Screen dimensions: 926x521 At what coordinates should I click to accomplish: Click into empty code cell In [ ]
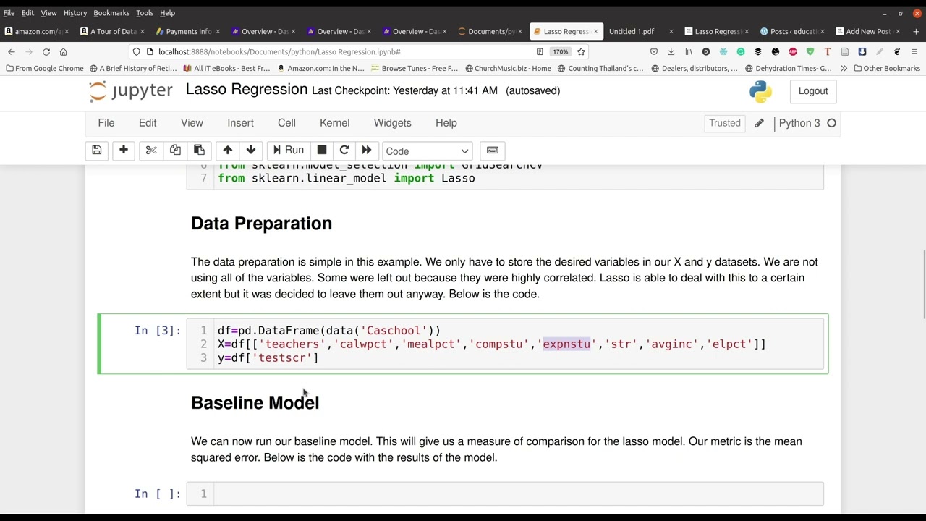(505, 494)
